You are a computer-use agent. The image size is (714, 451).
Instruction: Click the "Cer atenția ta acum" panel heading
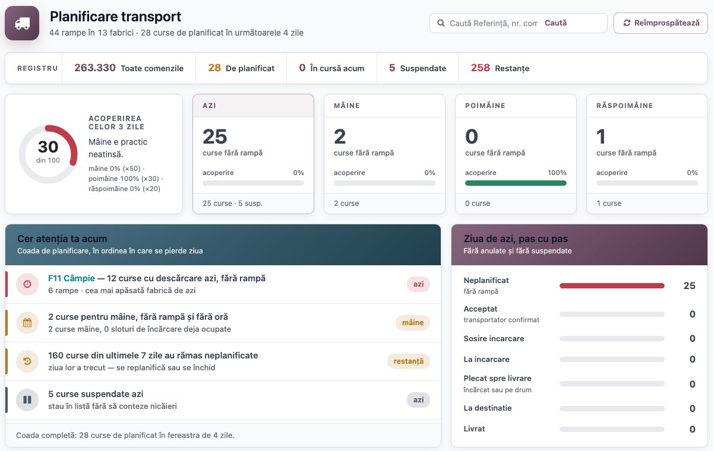62,239
